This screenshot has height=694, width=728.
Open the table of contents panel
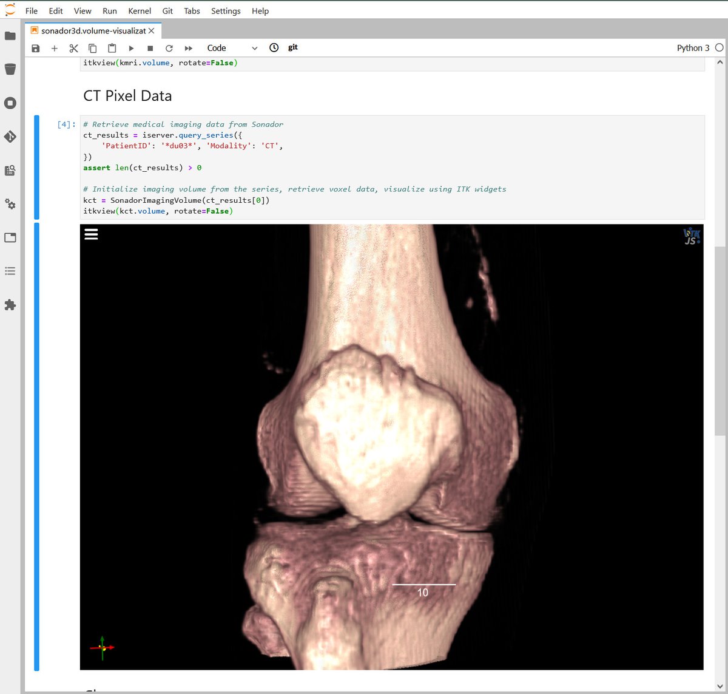click(10, 271)
